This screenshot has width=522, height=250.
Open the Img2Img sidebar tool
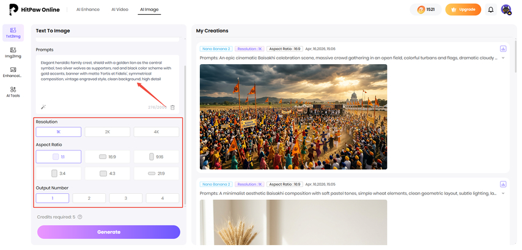pyautogui.click(x=13, y=53)
